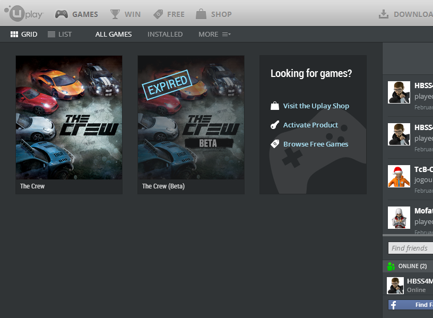Click the Uplay logo icon
This screenshot has height=318, width=433.
tap(24, 13)
